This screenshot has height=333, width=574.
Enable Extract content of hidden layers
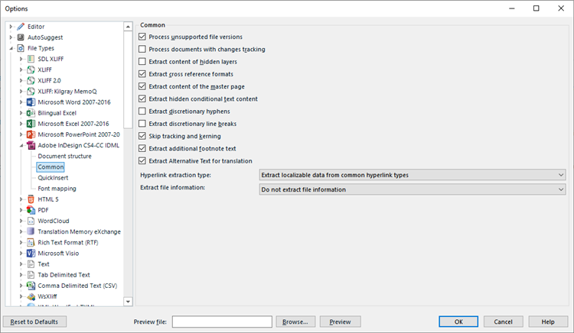coord(142,61)
